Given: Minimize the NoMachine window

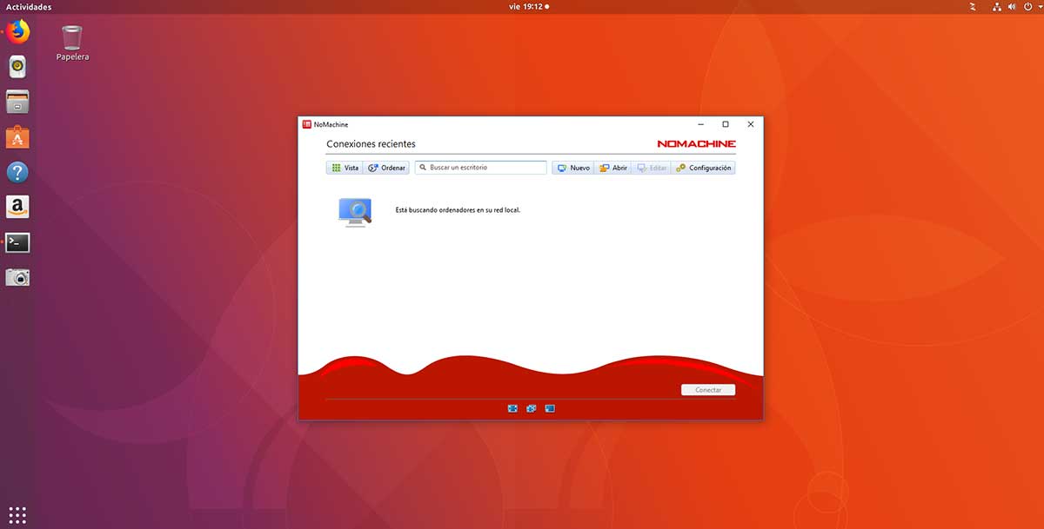Looking at the screenshot, I should tap(701, 124).
